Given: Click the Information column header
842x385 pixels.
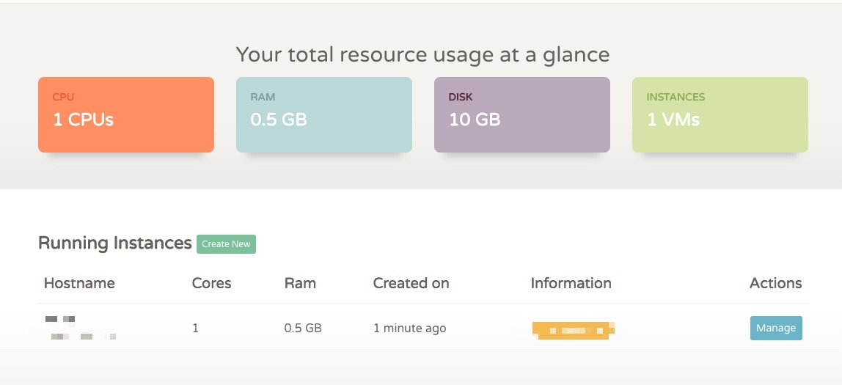Looking at the screenshot, I should tap(571, 283).
